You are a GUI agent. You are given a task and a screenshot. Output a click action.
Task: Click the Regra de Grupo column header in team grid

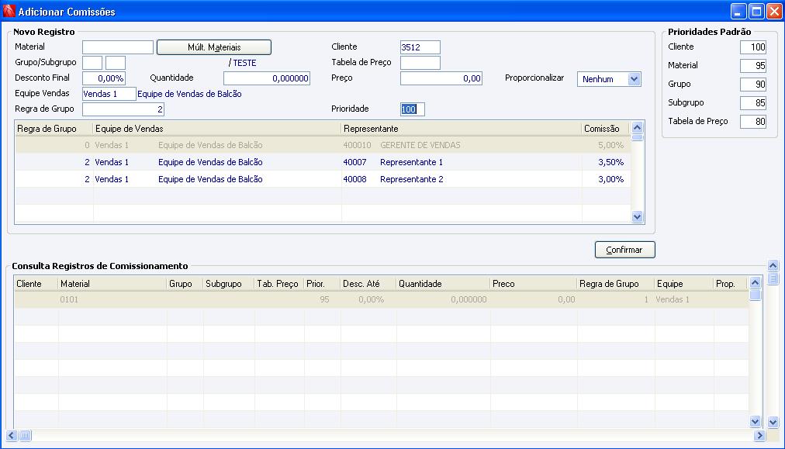tap(54, 129)
